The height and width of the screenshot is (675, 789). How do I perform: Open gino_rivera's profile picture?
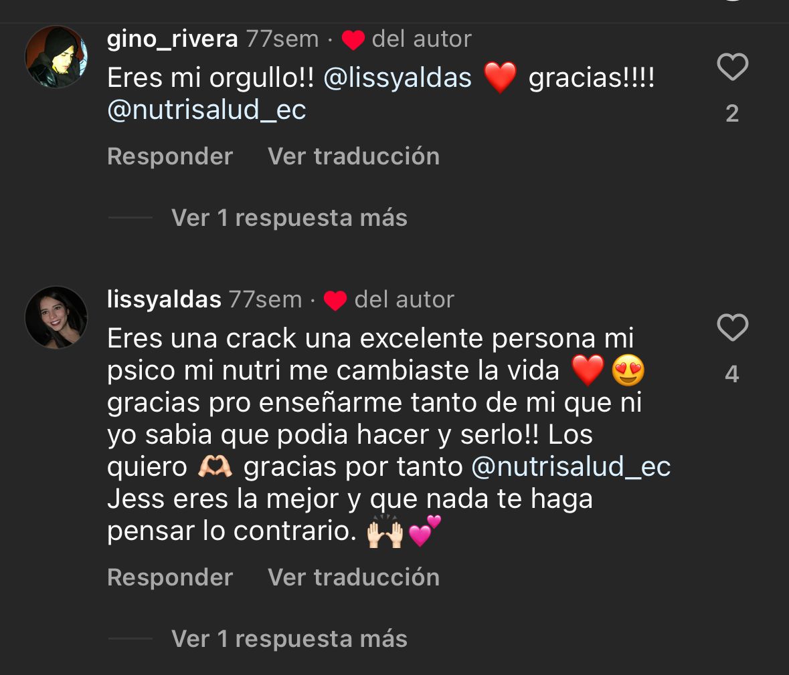coord(56,57)
